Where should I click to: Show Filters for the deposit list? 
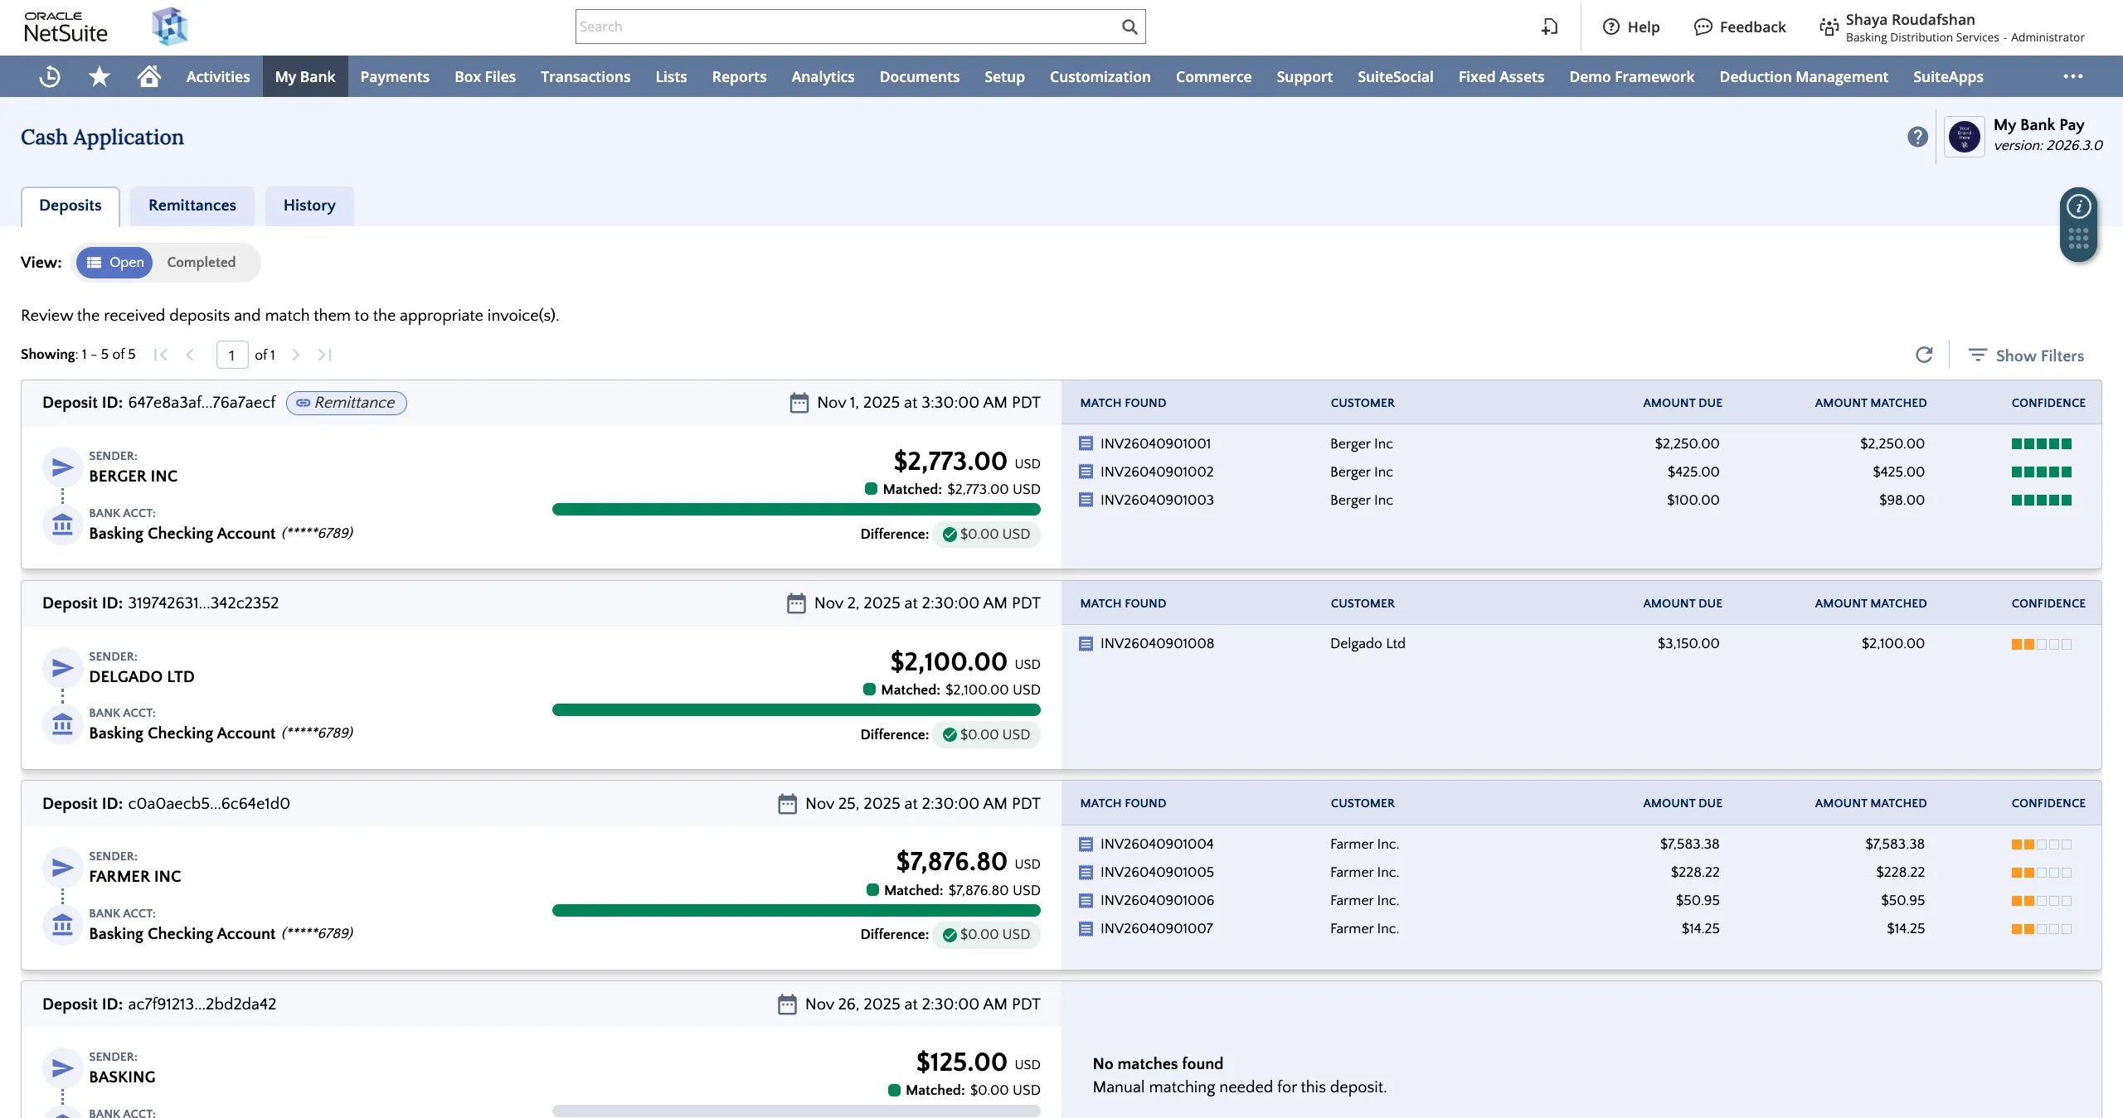(2026, 356)
